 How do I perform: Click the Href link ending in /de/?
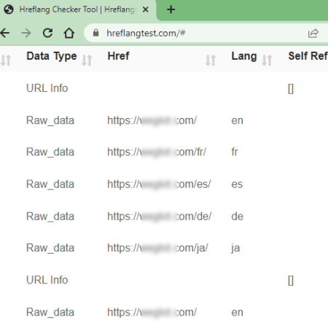pyautogui.click(x=160, y=216)
